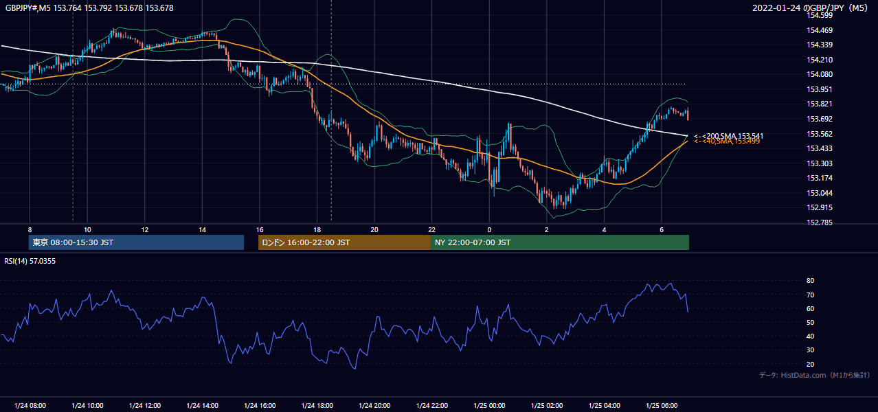Click the 154.599 price axis label

820,15
